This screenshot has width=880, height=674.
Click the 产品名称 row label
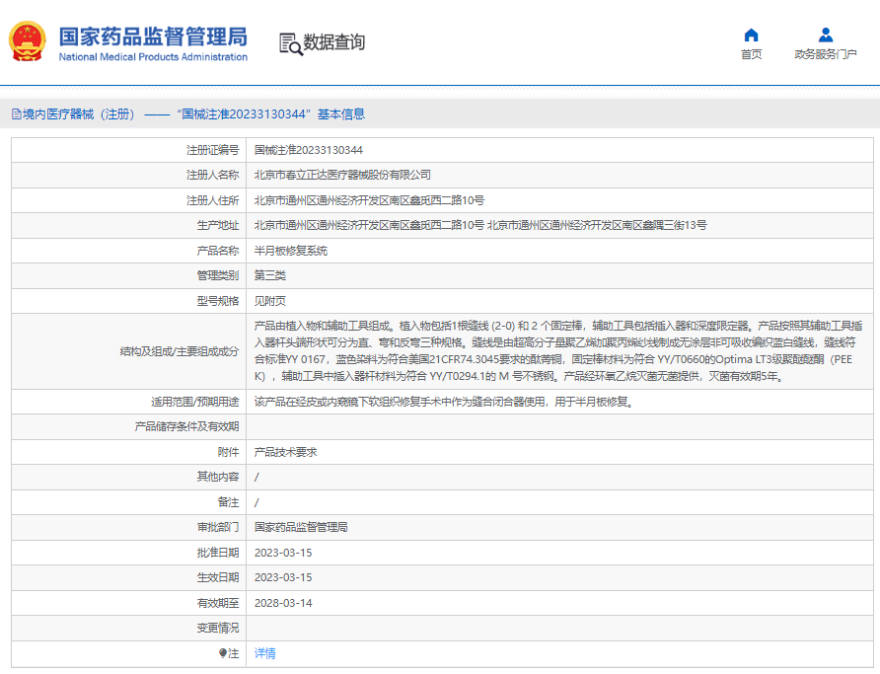point(218,251)
